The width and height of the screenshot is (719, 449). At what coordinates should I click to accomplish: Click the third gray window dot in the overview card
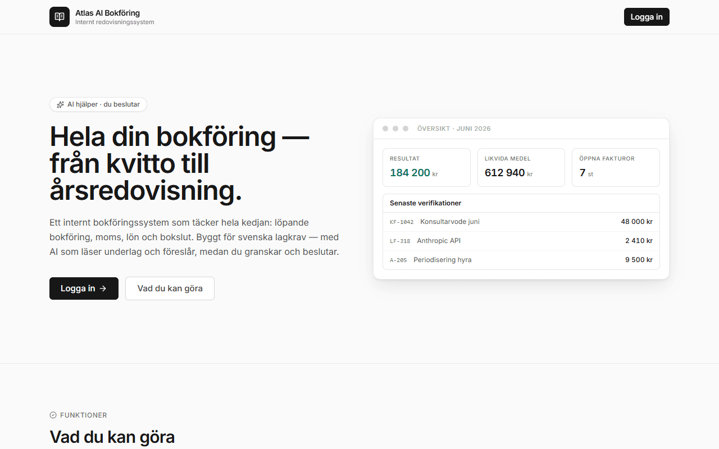(406, 129)
